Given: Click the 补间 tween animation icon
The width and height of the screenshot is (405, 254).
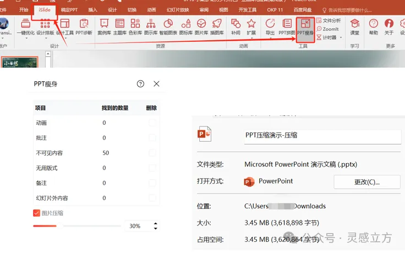Looking at the screenshot, I should tap(236, 24).
